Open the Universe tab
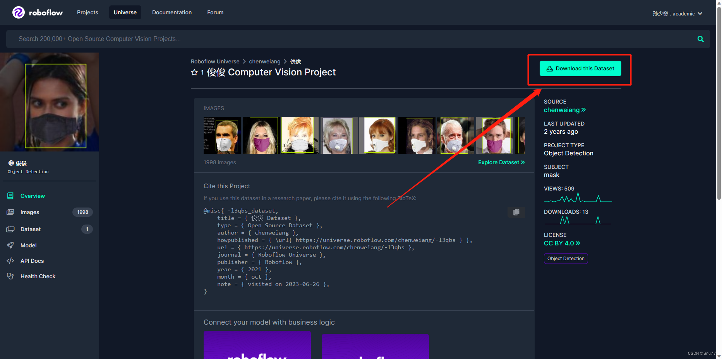Image resolution: width=722 pixels, height=359 pixels. (x=125, y=12)
